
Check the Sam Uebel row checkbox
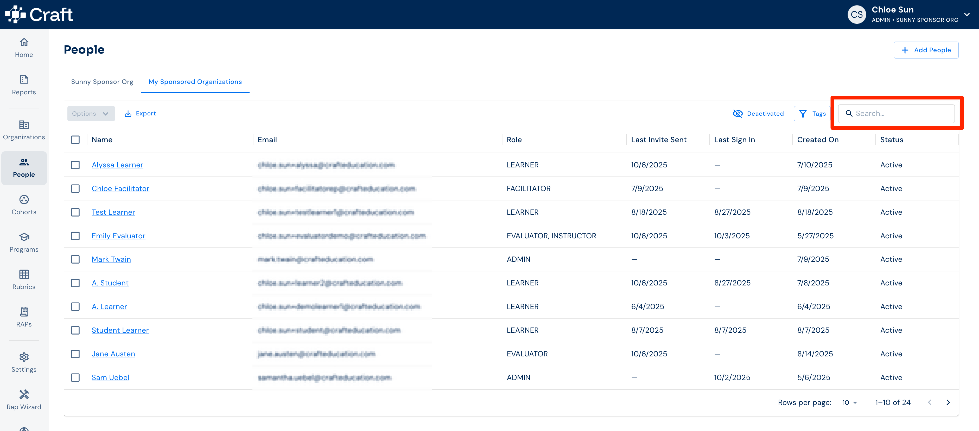pos(75,377)
